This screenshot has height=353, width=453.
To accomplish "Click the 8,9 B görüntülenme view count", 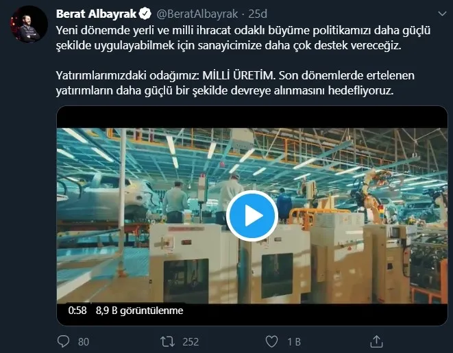I will point(140,311).
